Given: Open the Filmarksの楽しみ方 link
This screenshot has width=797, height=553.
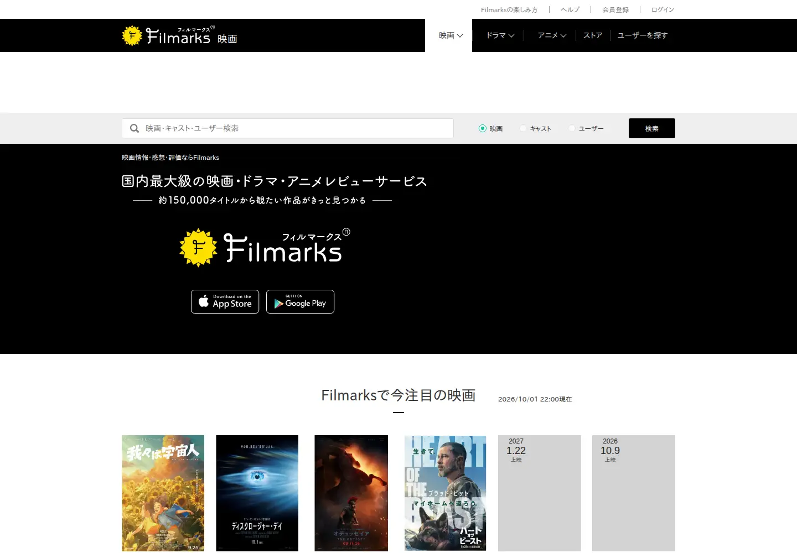Looking at the screenshot, I should pos(509,10).
